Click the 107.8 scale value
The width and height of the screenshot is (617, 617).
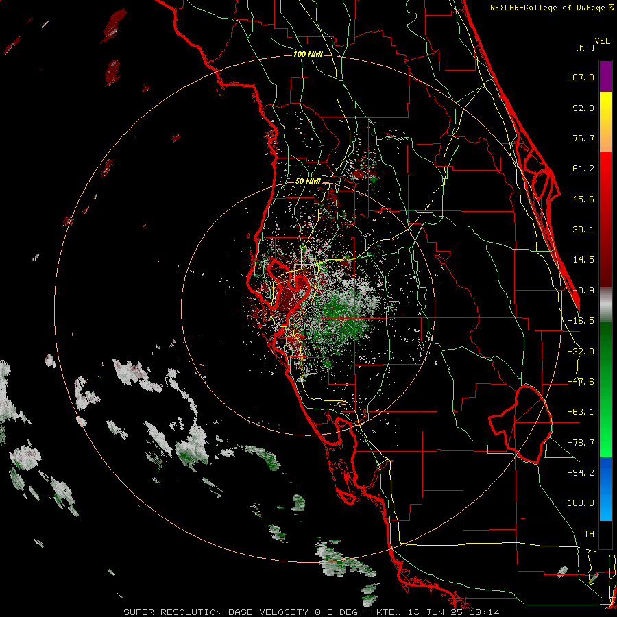pyautogui.click(x=581, y=77)
